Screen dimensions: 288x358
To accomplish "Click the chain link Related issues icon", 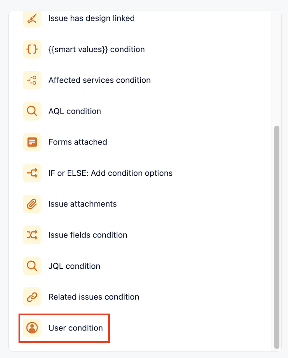I will tap(32, 297).
